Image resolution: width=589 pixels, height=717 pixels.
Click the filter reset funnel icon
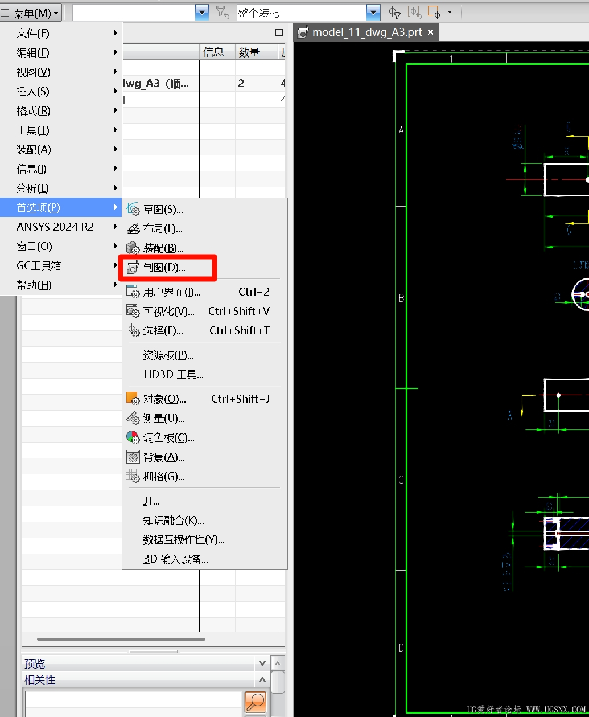tap(222, 12)
